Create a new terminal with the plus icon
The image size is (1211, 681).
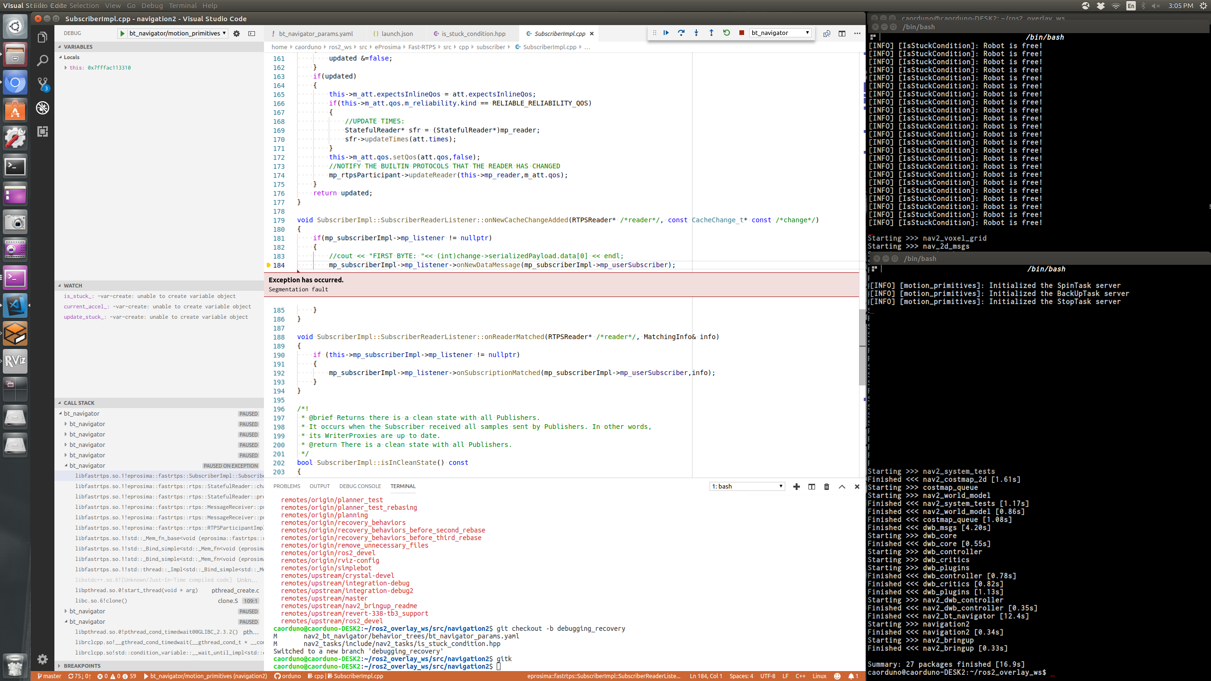[x=797, y=486]
